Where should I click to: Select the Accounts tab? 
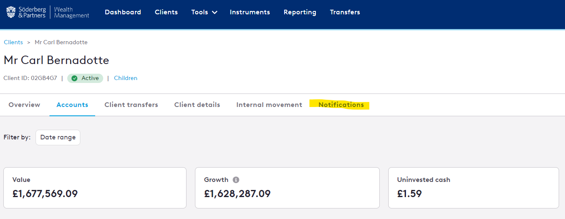click(72, 105)
